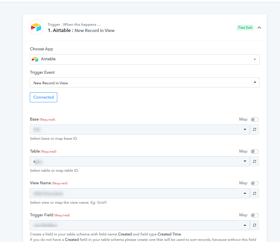The image size is (280, 242).
Task: Open the Choose App Airtable dropdown
Action: pos(145,59)
